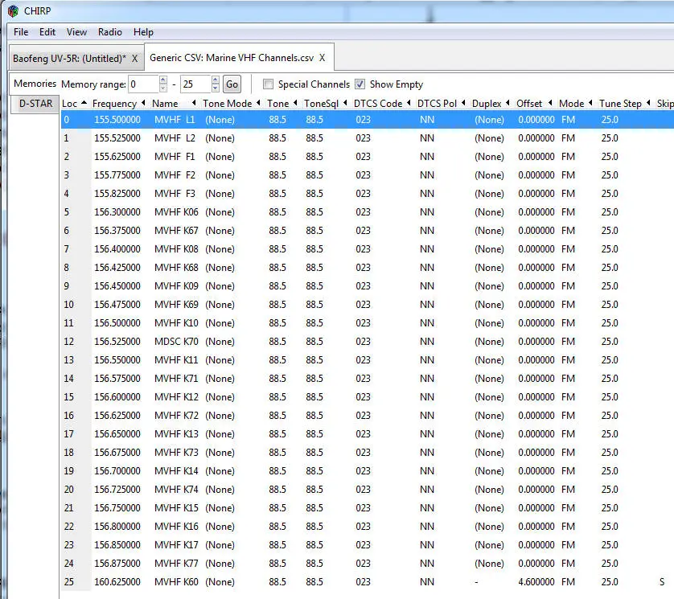Image resolution: width=674 pixels, height=599 pixels.
Task: Sort by the ToneSql column header
Action: pos(326,104)
